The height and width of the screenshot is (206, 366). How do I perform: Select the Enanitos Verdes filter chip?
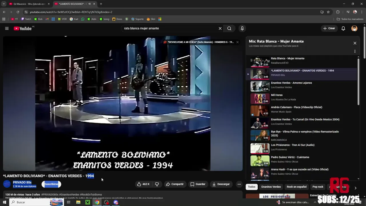click(x=271, y=187)
